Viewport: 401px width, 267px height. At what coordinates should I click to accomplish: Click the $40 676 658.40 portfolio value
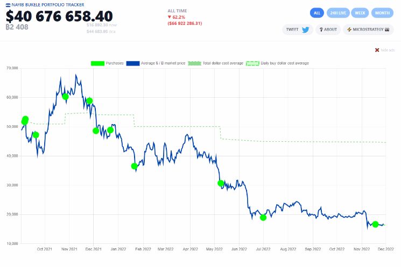(x=59, y=16)
